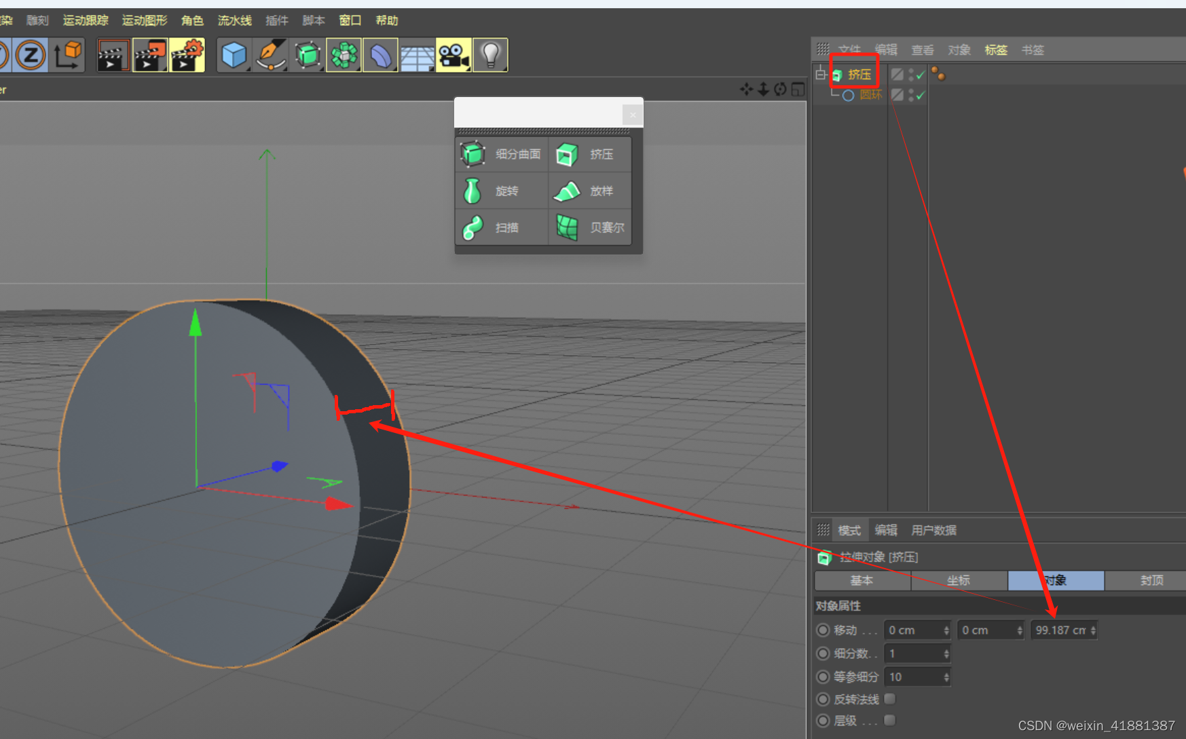Select the 圆环 spline in Object Manager
Image resolution: width=1186 pixels, height=739 pixels.
point(872,95)
